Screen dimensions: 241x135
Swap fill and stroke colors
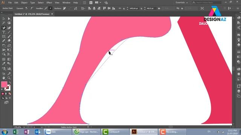10,82
